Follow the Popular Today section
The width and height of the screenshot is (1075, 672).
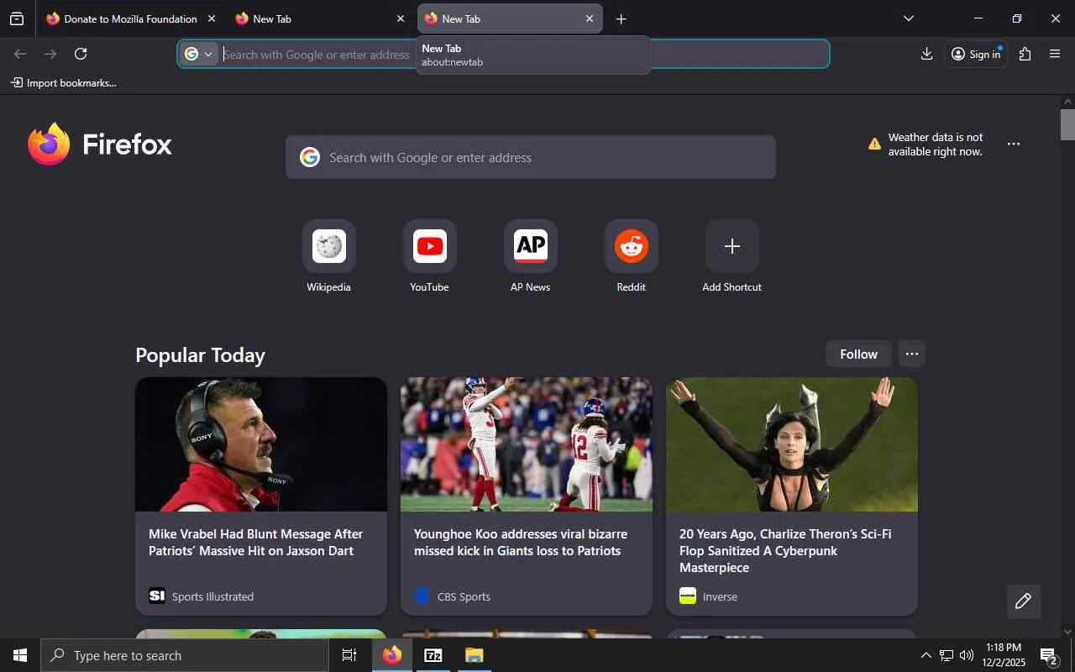pos(858,354)
